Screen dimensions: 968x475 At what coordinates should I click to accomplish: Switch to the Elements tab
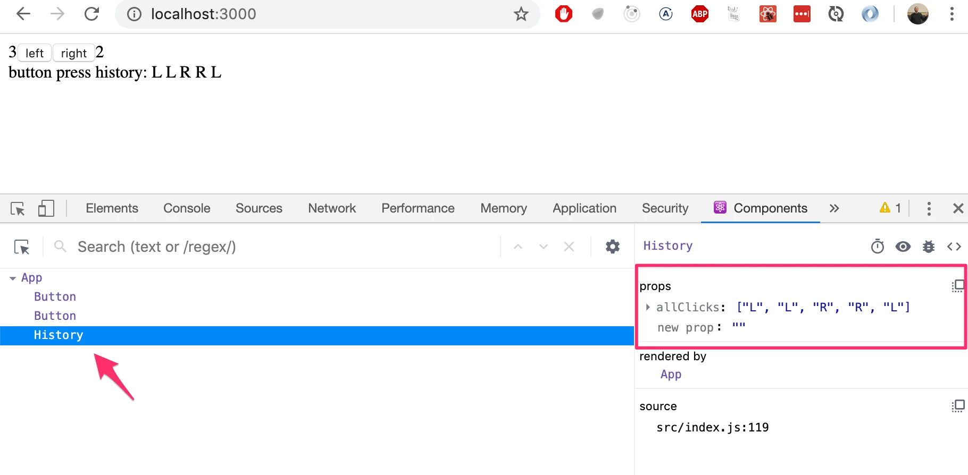112,208
